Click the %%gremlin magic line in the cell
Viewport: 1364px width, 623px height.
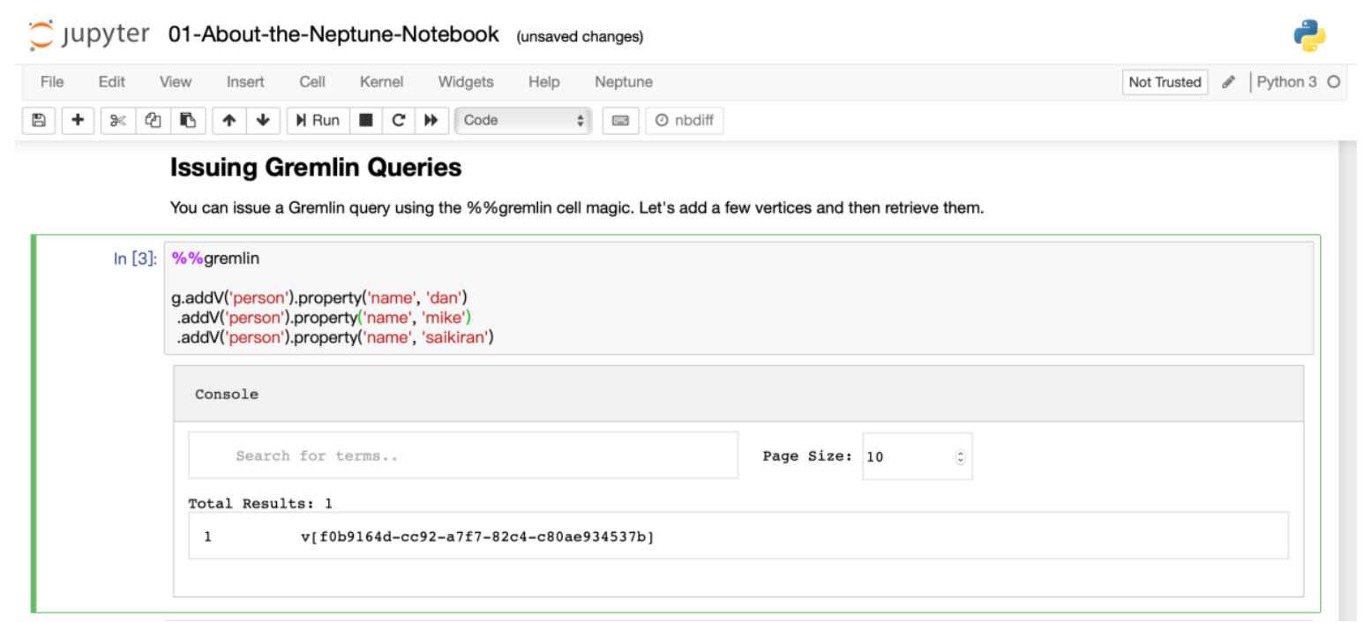(x=215, y=259)
